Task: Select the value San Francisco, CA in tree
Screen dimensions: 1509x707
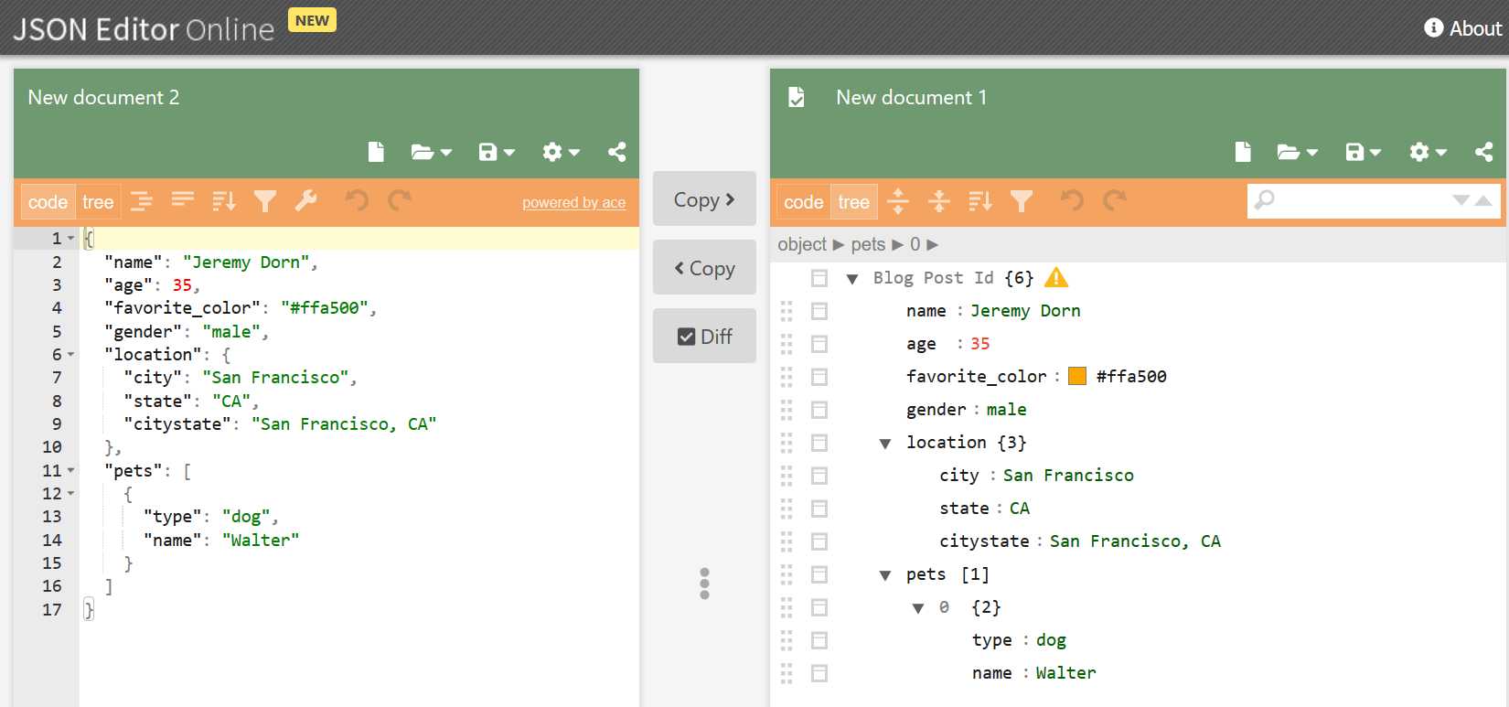Action: point(1135,541)
